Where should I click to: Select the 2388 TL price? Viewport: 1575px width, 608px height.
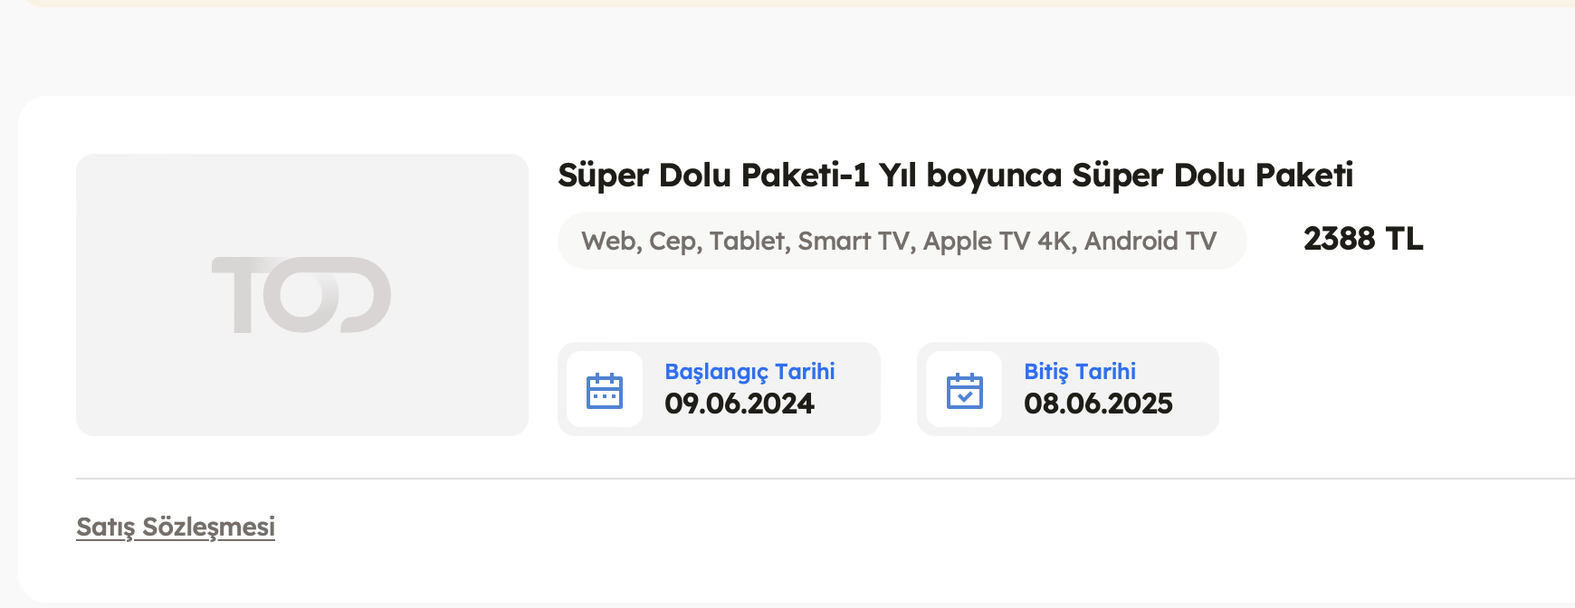click(x=1363, y=240)
